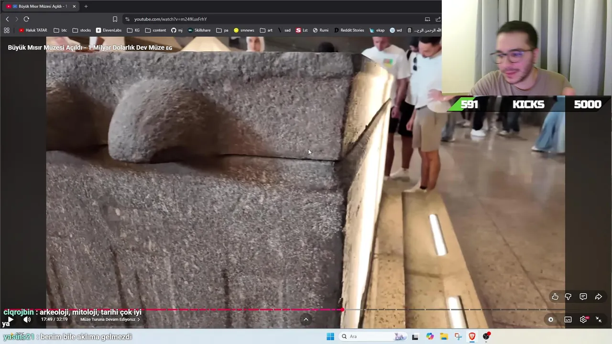Open Task View on the taskbar

click(415, 336)
